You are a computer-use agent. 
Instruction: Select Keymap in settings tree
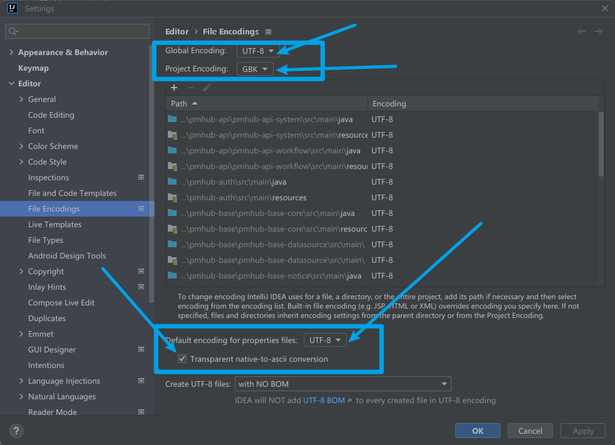(33, 68)
